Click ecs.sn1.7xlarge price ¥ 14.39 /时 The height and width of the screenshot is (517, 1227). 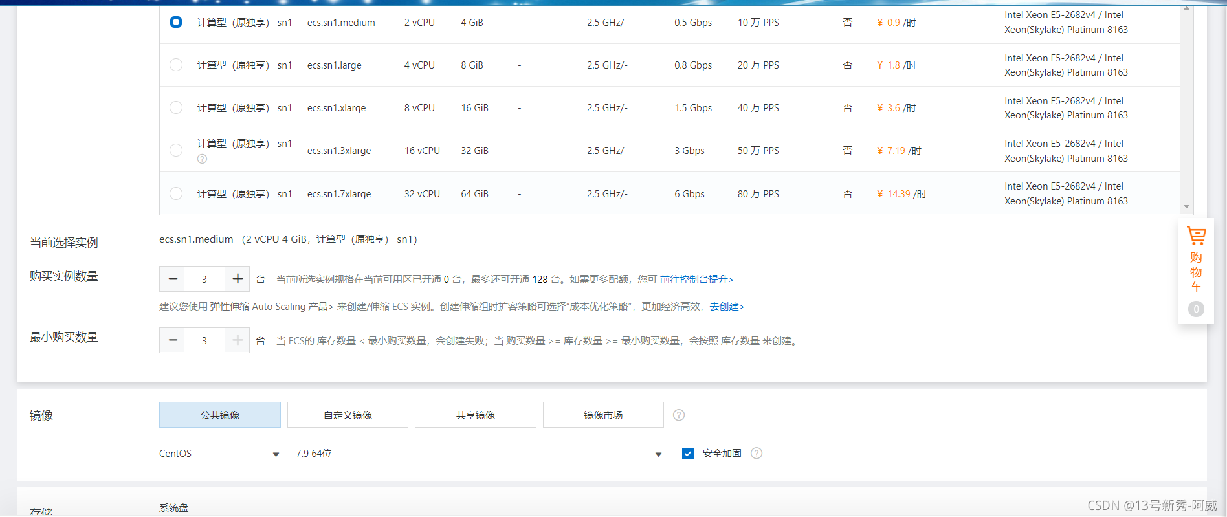(x=901, y=194)
